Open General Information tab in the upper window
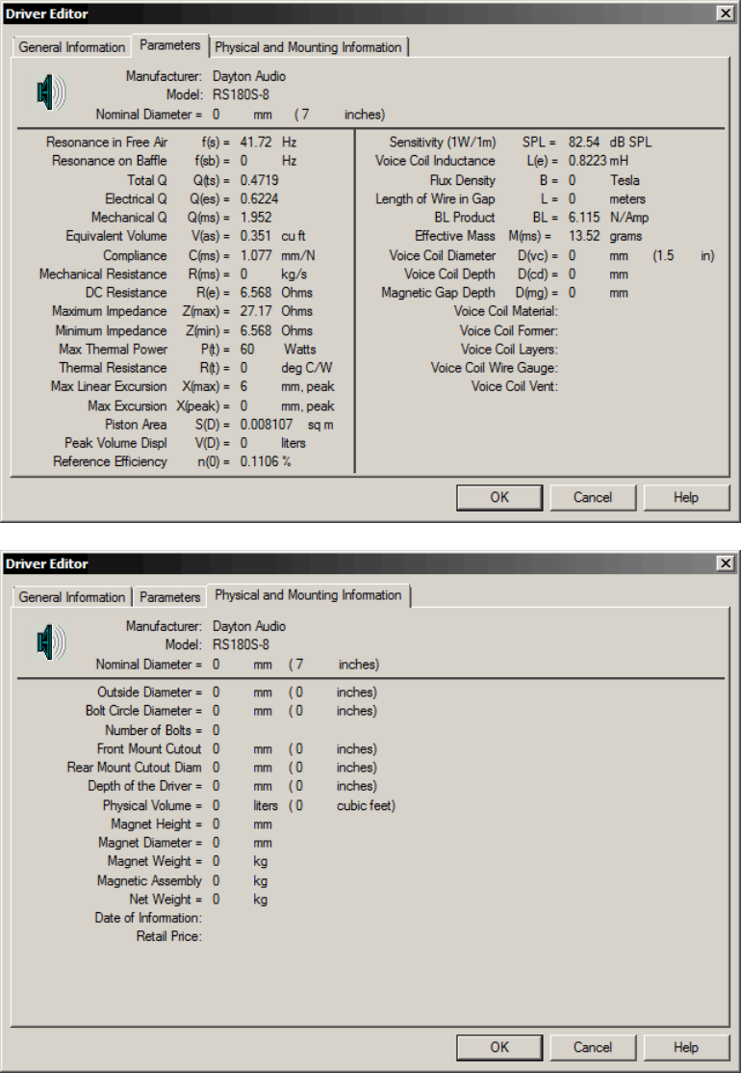 pyautogui.click(x=72, y=47)
